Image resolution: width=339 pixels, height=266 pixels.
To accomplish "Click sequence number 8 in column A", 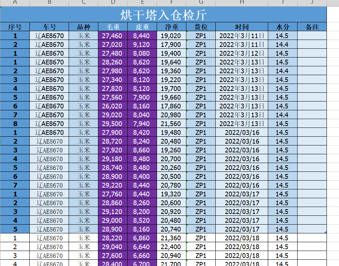I will pos(15,124).
